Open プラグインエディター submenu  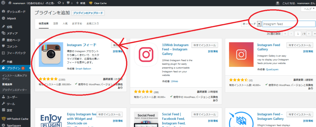15,90
